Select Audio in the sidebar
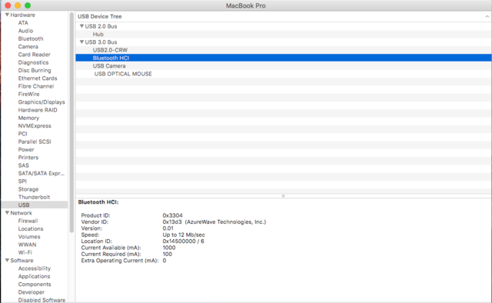492x303 pixels. (25, 31)
